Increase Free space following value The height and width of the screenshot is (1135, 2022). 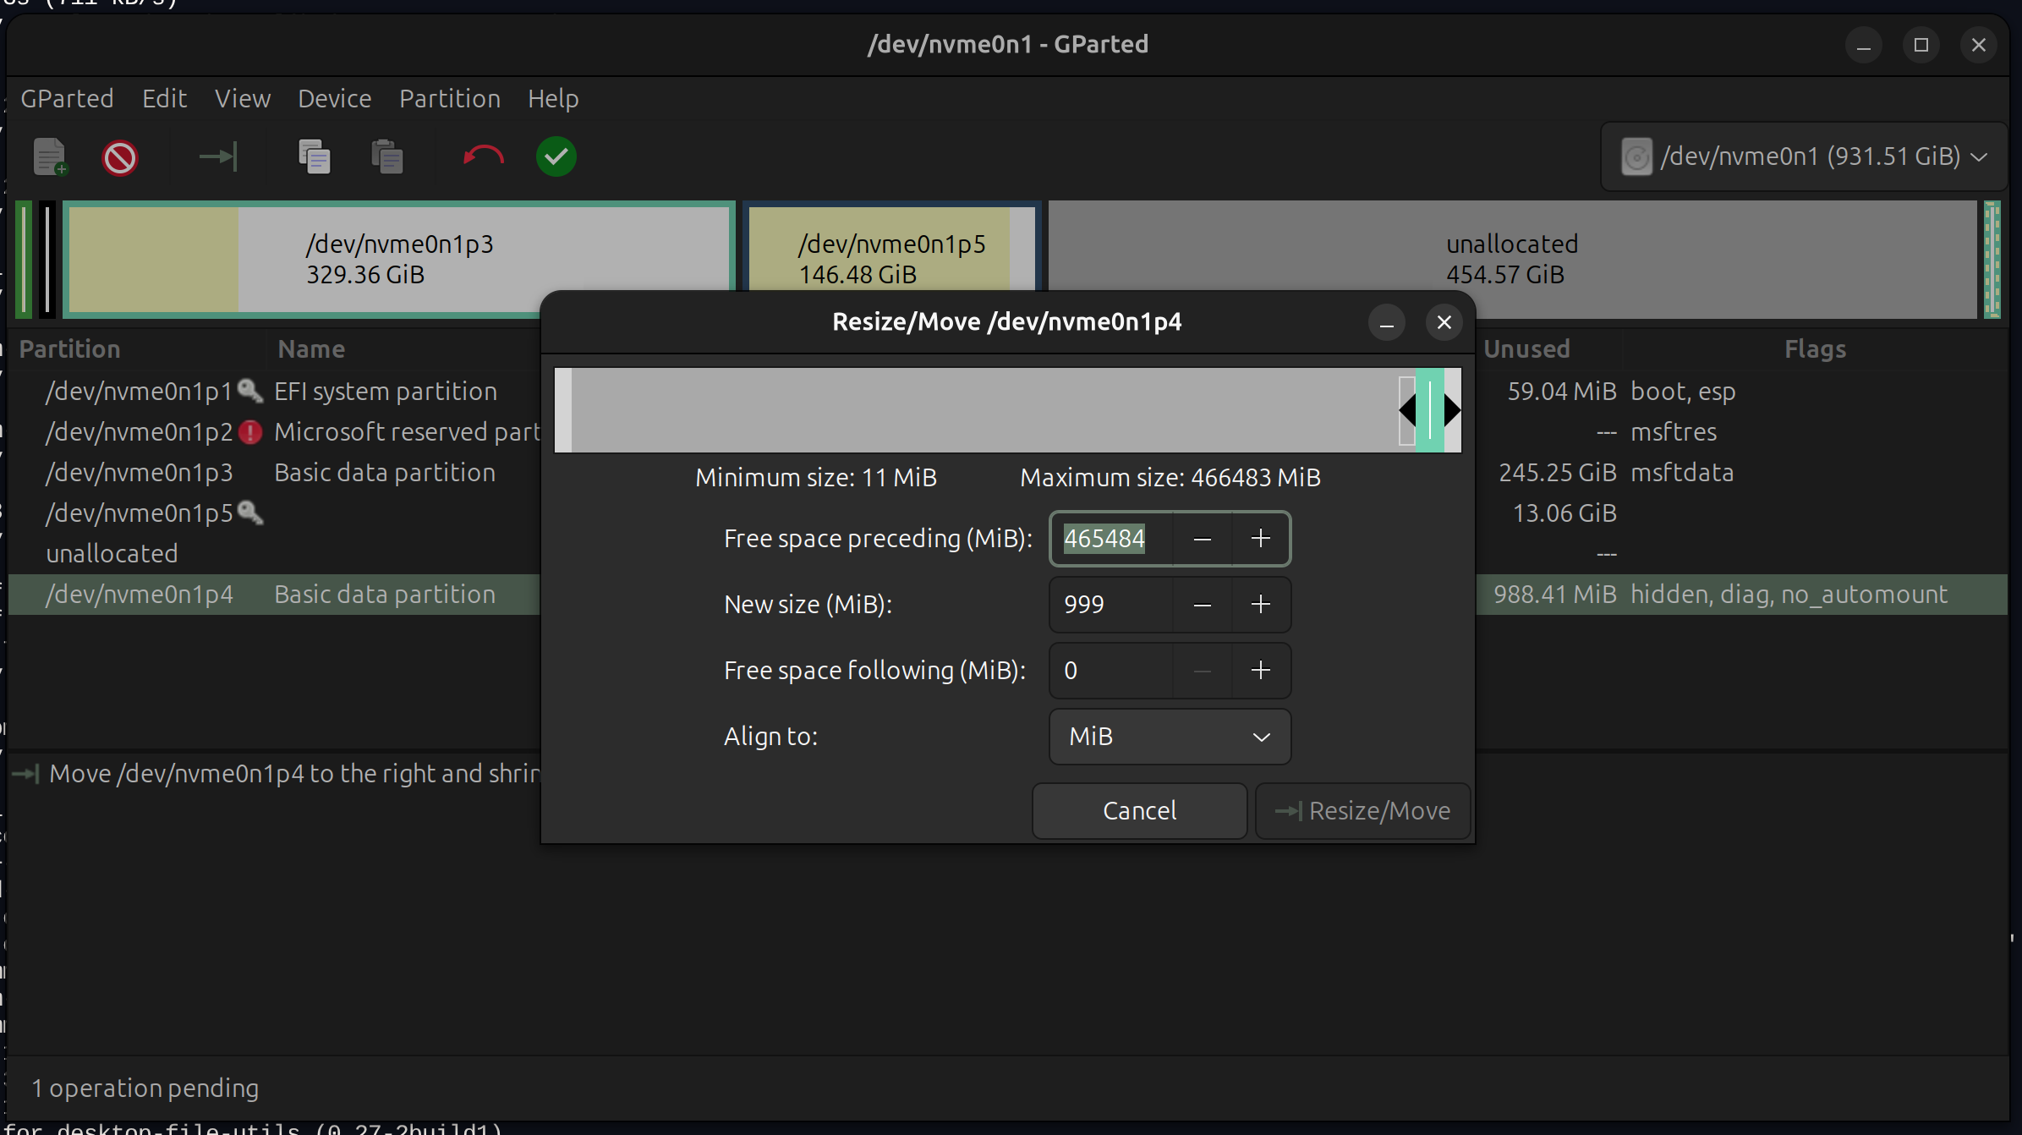pyautogui.click(x=1261, y=671)
